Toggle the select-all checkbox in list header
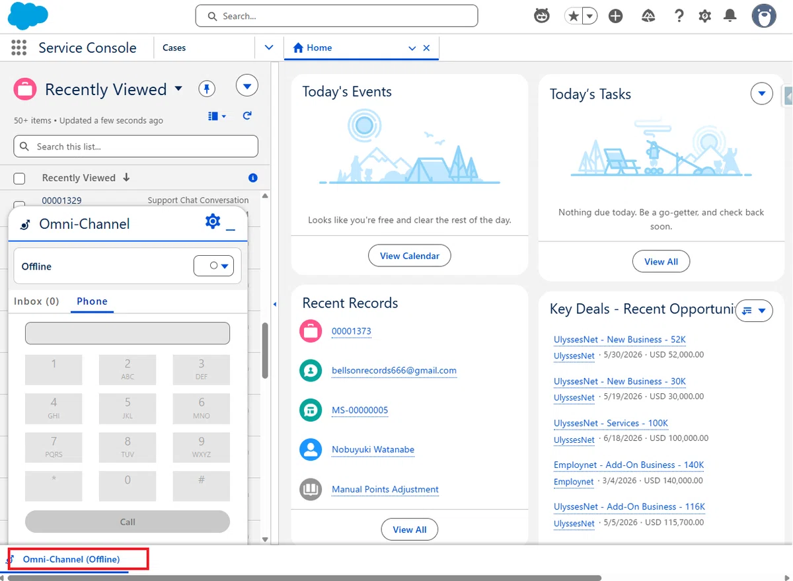 (20, 178)
